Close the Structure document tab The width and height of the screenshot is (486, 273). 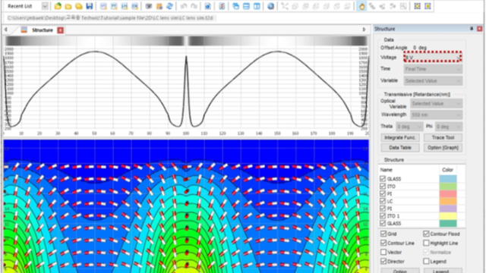(61, 30)
